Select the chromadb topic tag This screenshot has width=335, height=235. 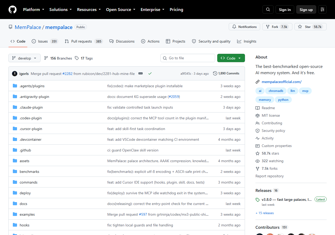click(276, 91)
